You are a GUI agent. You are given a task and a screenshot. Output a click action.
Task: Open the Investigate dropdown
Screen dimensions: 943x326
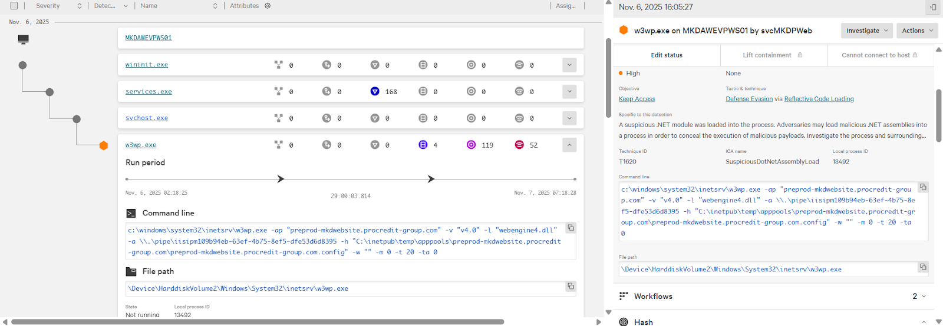pyautogui.click(x=866, y=31)
